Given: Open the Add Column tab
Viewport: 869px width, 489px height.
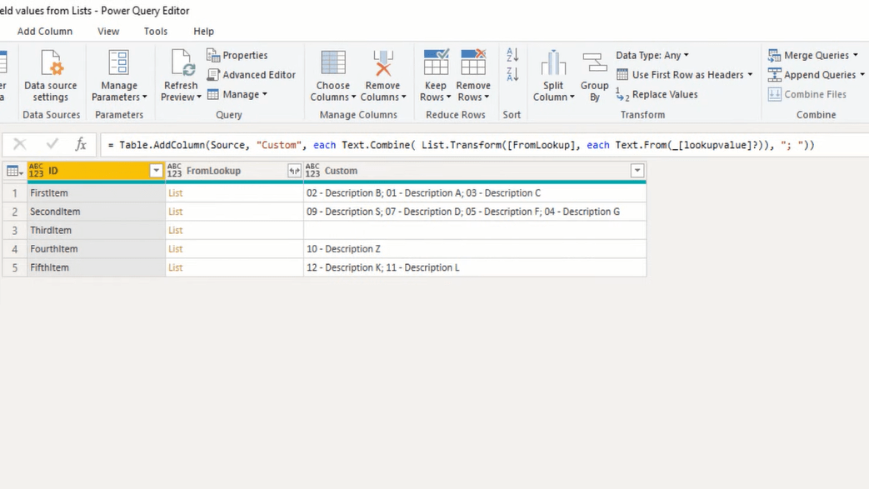Looking at the screenshot, I should 45,32.
